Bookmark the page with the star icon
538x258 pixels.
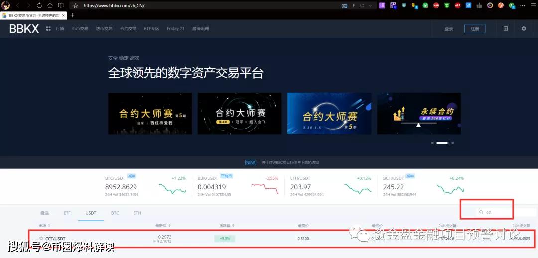coord(76,6)
